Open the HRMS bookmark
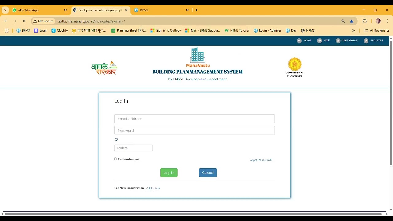 click(x=308, y=30)
